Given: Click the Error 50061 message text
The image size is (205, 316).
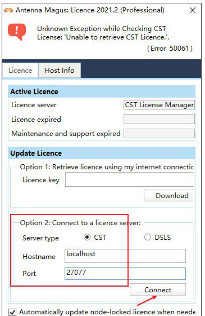Looking at the screenshot, I should (x=170, y=49).
